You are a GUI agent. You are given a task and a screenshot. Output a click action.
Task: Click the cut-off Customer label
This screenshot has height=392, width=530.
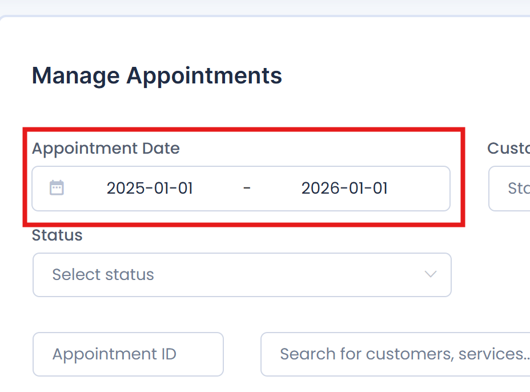[x=508, y=148]
